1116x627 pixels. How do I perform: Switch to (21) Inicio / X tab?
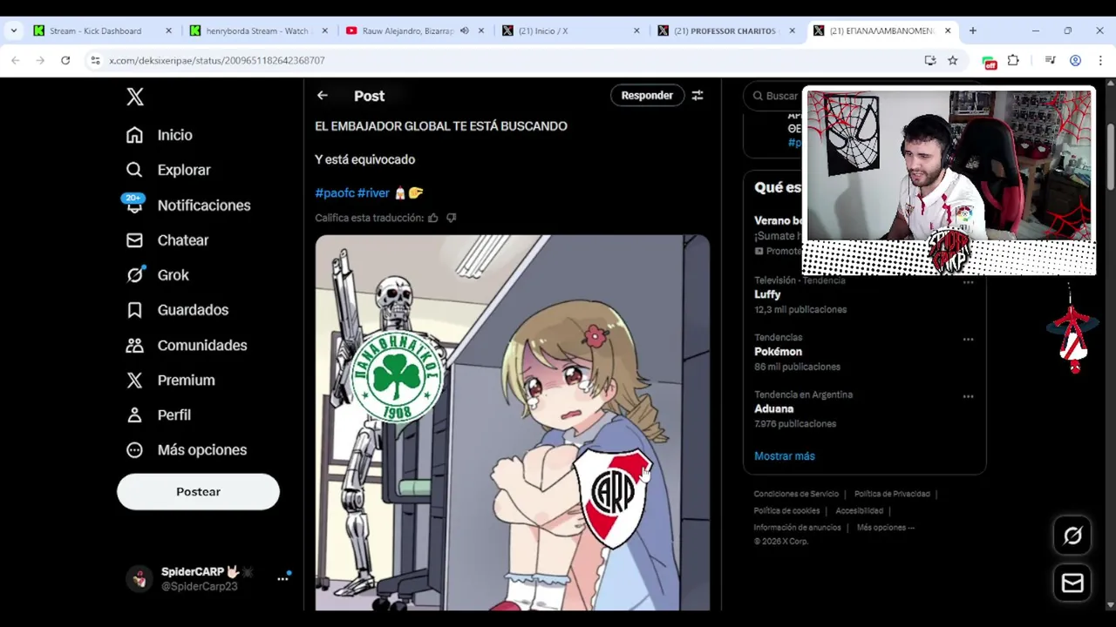pos(571,30)
